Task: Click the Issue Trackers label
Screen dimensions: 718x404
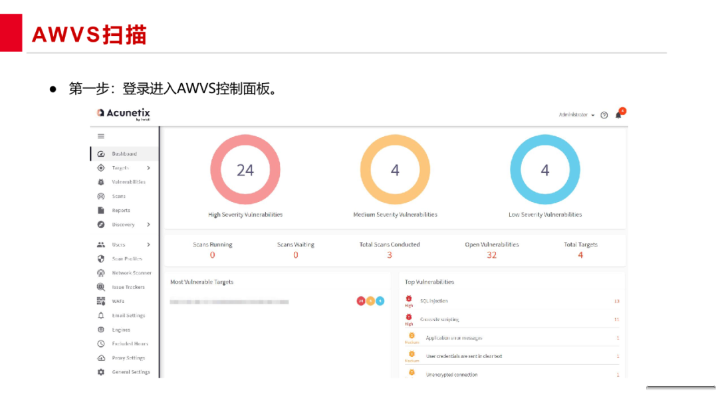Action: pyautogui.click(x=128, y=287)
